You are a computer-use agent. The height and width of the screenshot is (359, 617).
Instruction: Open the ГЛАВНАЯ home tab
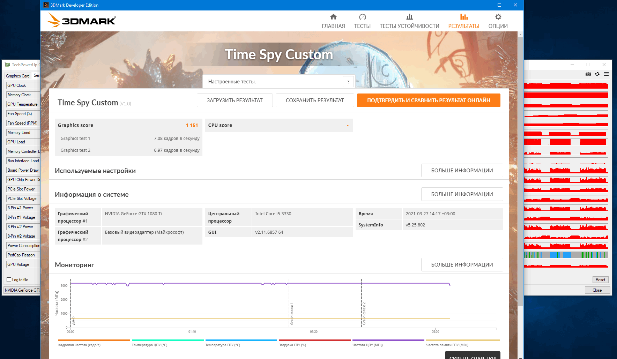(x=333, y=21)
